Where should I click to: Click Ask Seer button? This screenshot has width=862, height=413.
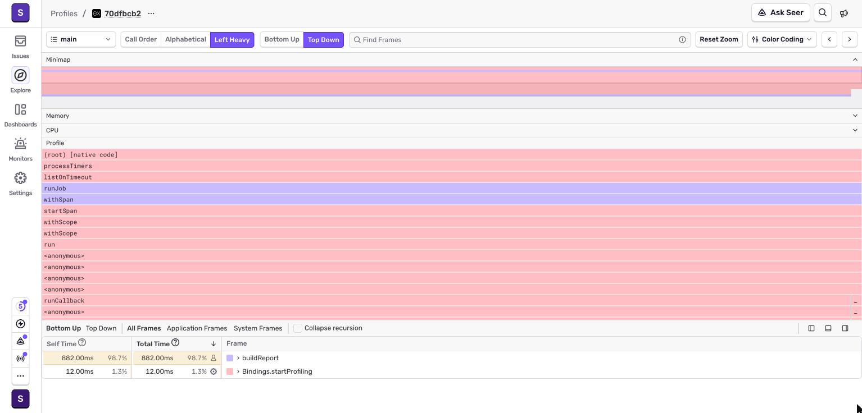[781, 12]
